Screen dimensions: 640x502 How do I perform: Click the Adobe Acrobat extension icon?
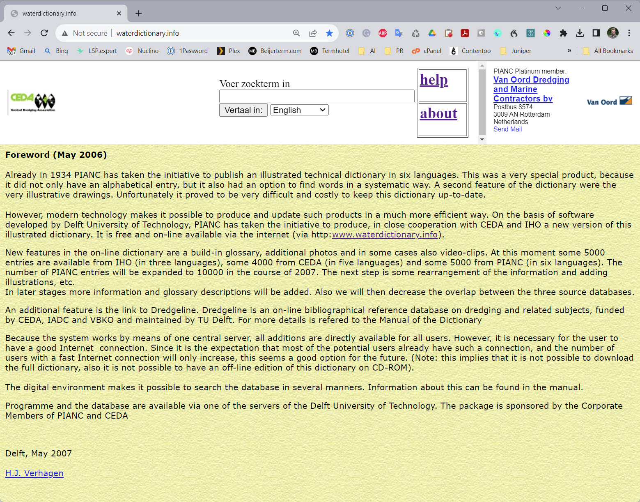tap(465, 33)
